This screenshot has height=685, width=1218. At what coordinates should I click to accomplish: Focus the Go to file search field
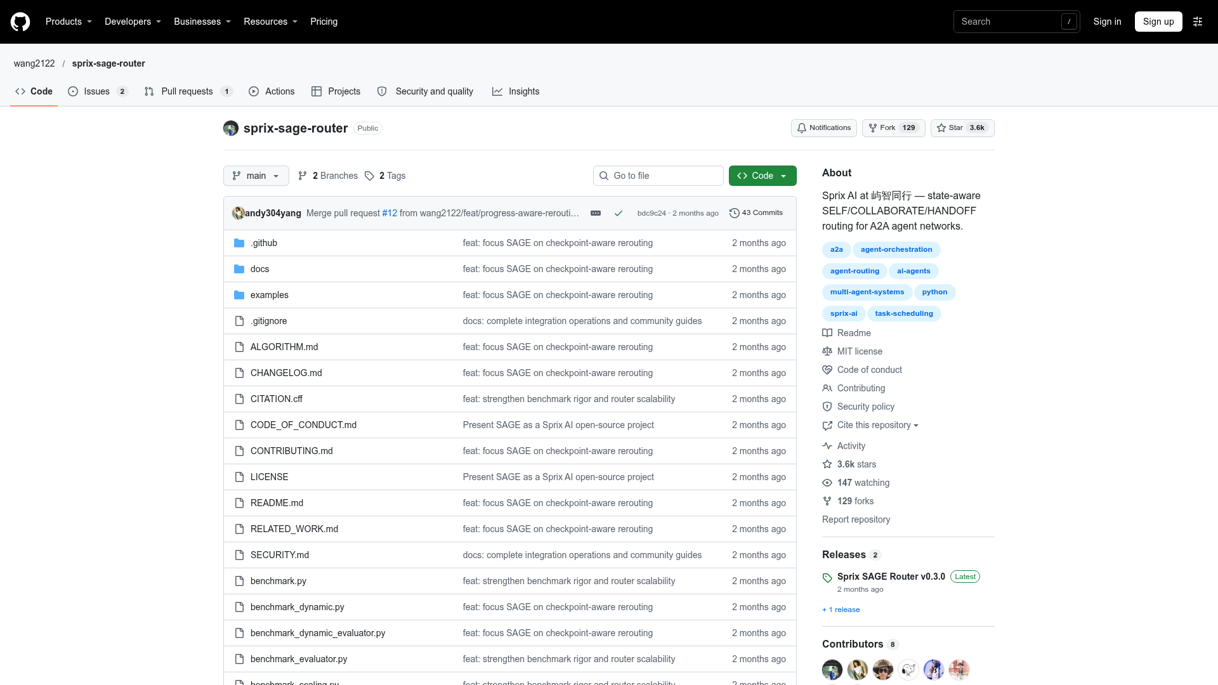[658, 176]
